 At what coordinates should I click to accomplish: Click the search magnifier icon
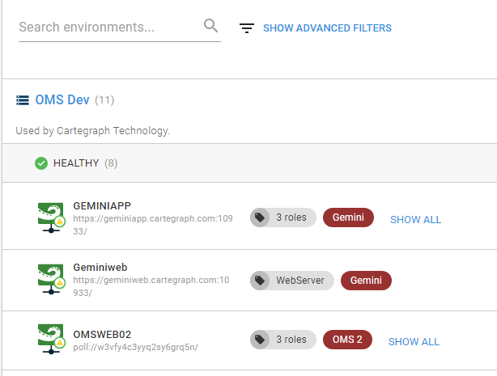pyautogui.click(x=210, y=26)
